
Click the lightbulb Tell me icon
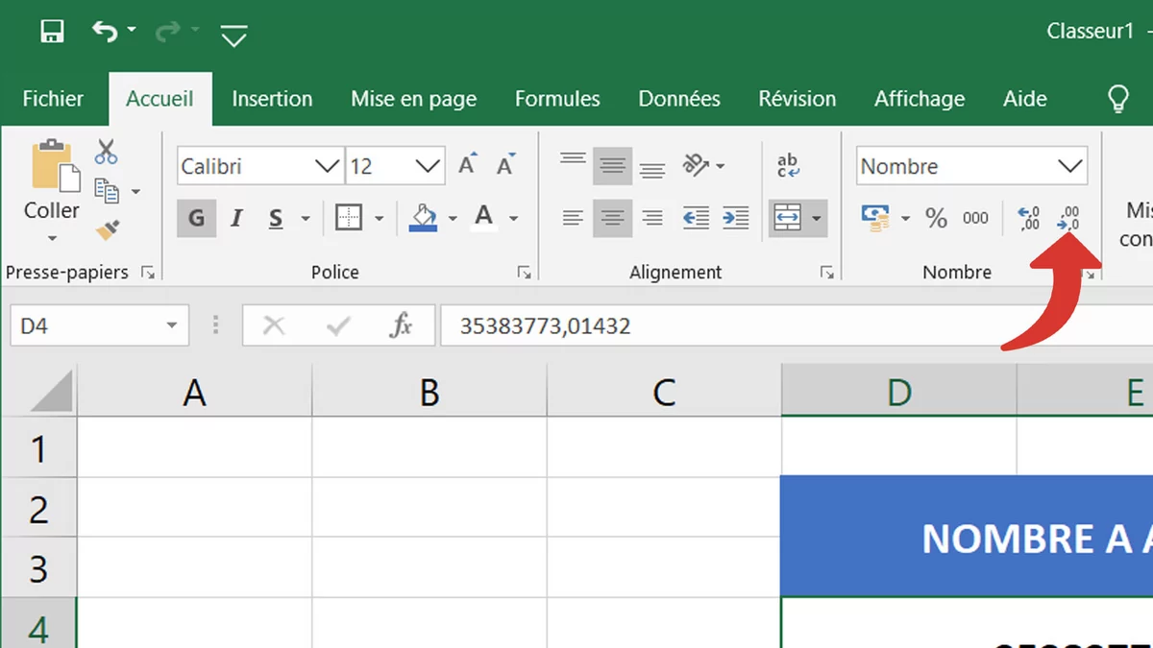(x=1117, y=98)
